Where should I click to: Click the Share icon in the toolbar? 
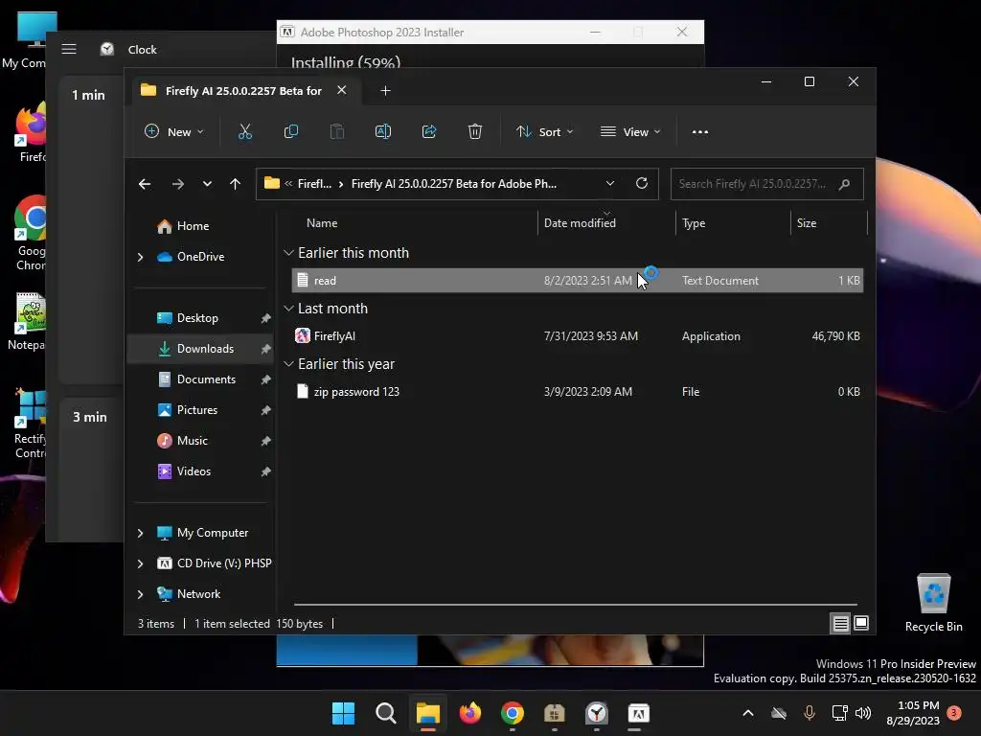pyautogui.click(x=429, y=131)
